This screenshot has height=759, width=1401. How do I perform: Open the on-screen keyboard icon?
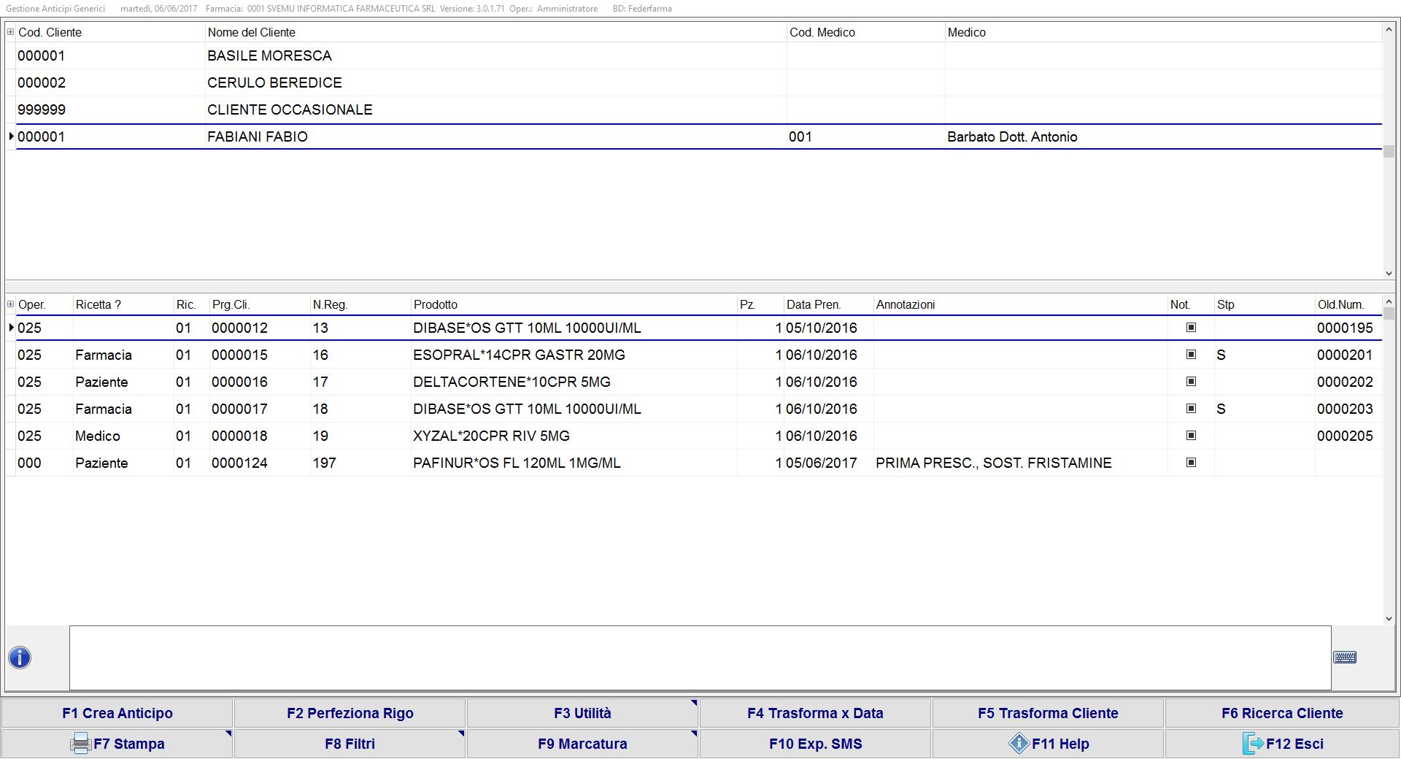point(1344,658)
